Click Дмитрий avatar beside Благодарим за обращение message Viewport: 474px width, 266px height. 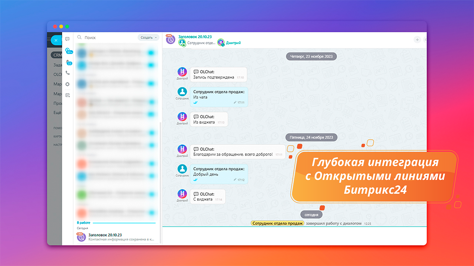tap(182, 149)
